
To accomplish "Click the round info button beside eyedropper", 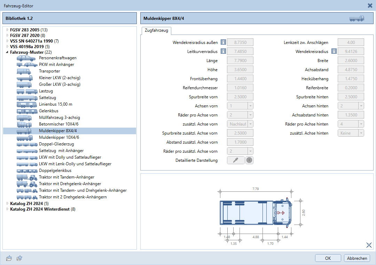I will pyautogui.click(x=249, y=160).
